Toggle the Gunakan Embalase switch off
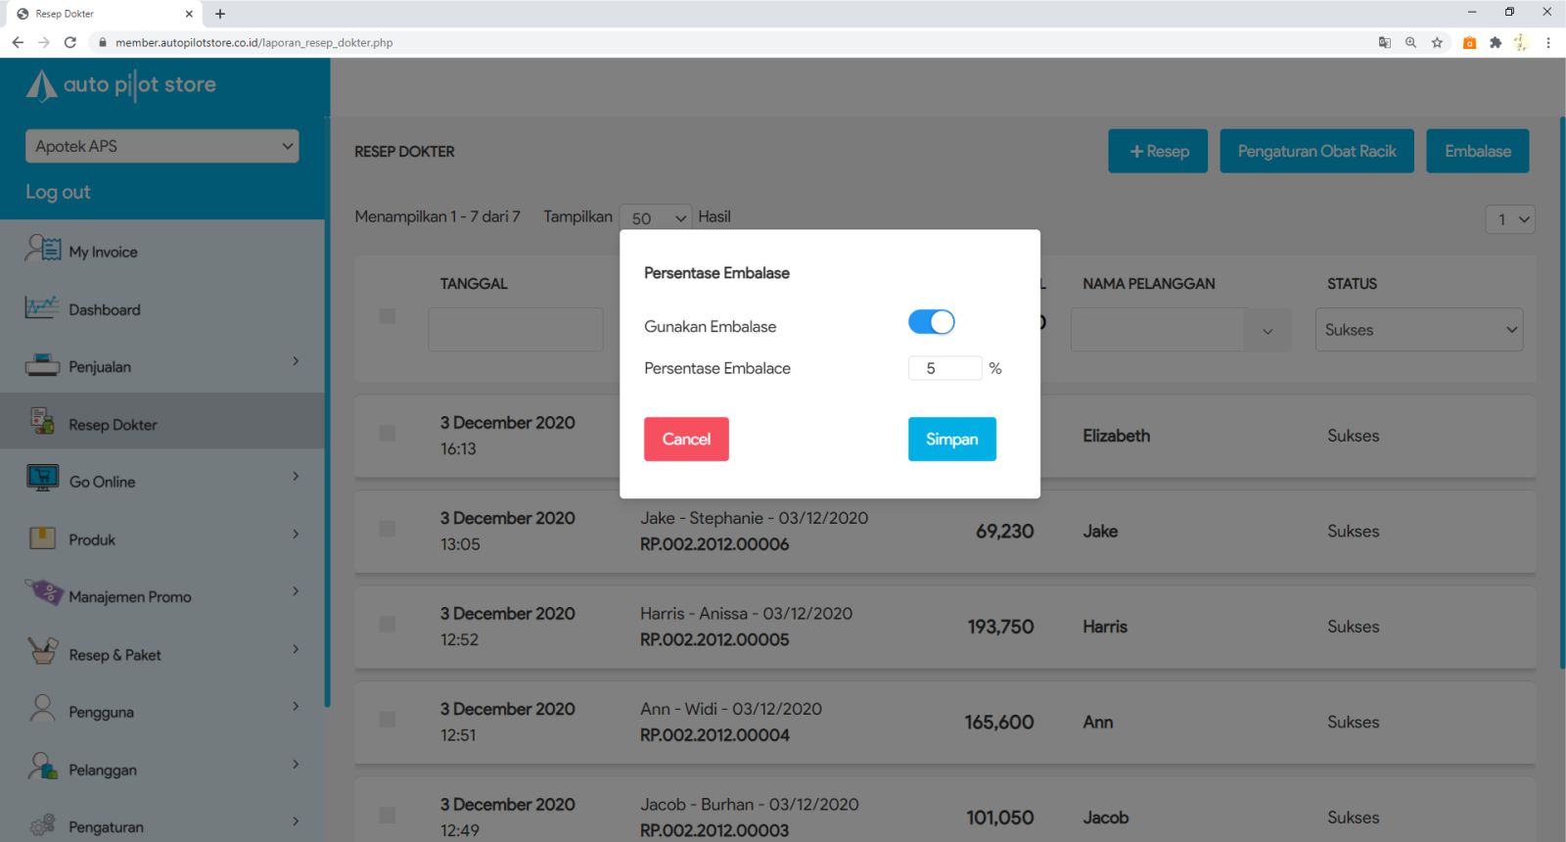 [931, 322]
